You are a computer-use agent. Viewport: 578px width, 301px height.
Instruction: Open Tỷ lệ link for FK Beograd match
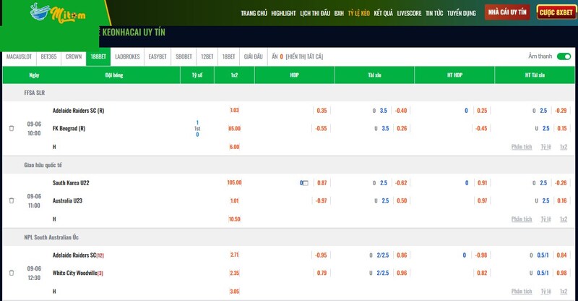pos(546,147)
